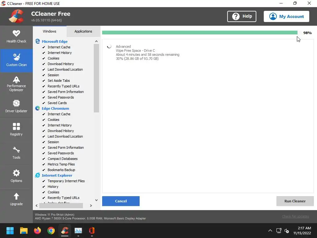The height and width of the screenshot is (238, 317).
Task: Open the taskbar clock and date
Action: coord(302,231)
